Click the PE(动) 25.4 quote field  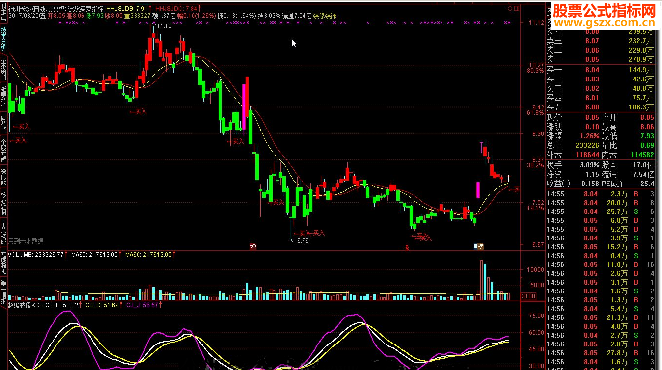(628, 184)
